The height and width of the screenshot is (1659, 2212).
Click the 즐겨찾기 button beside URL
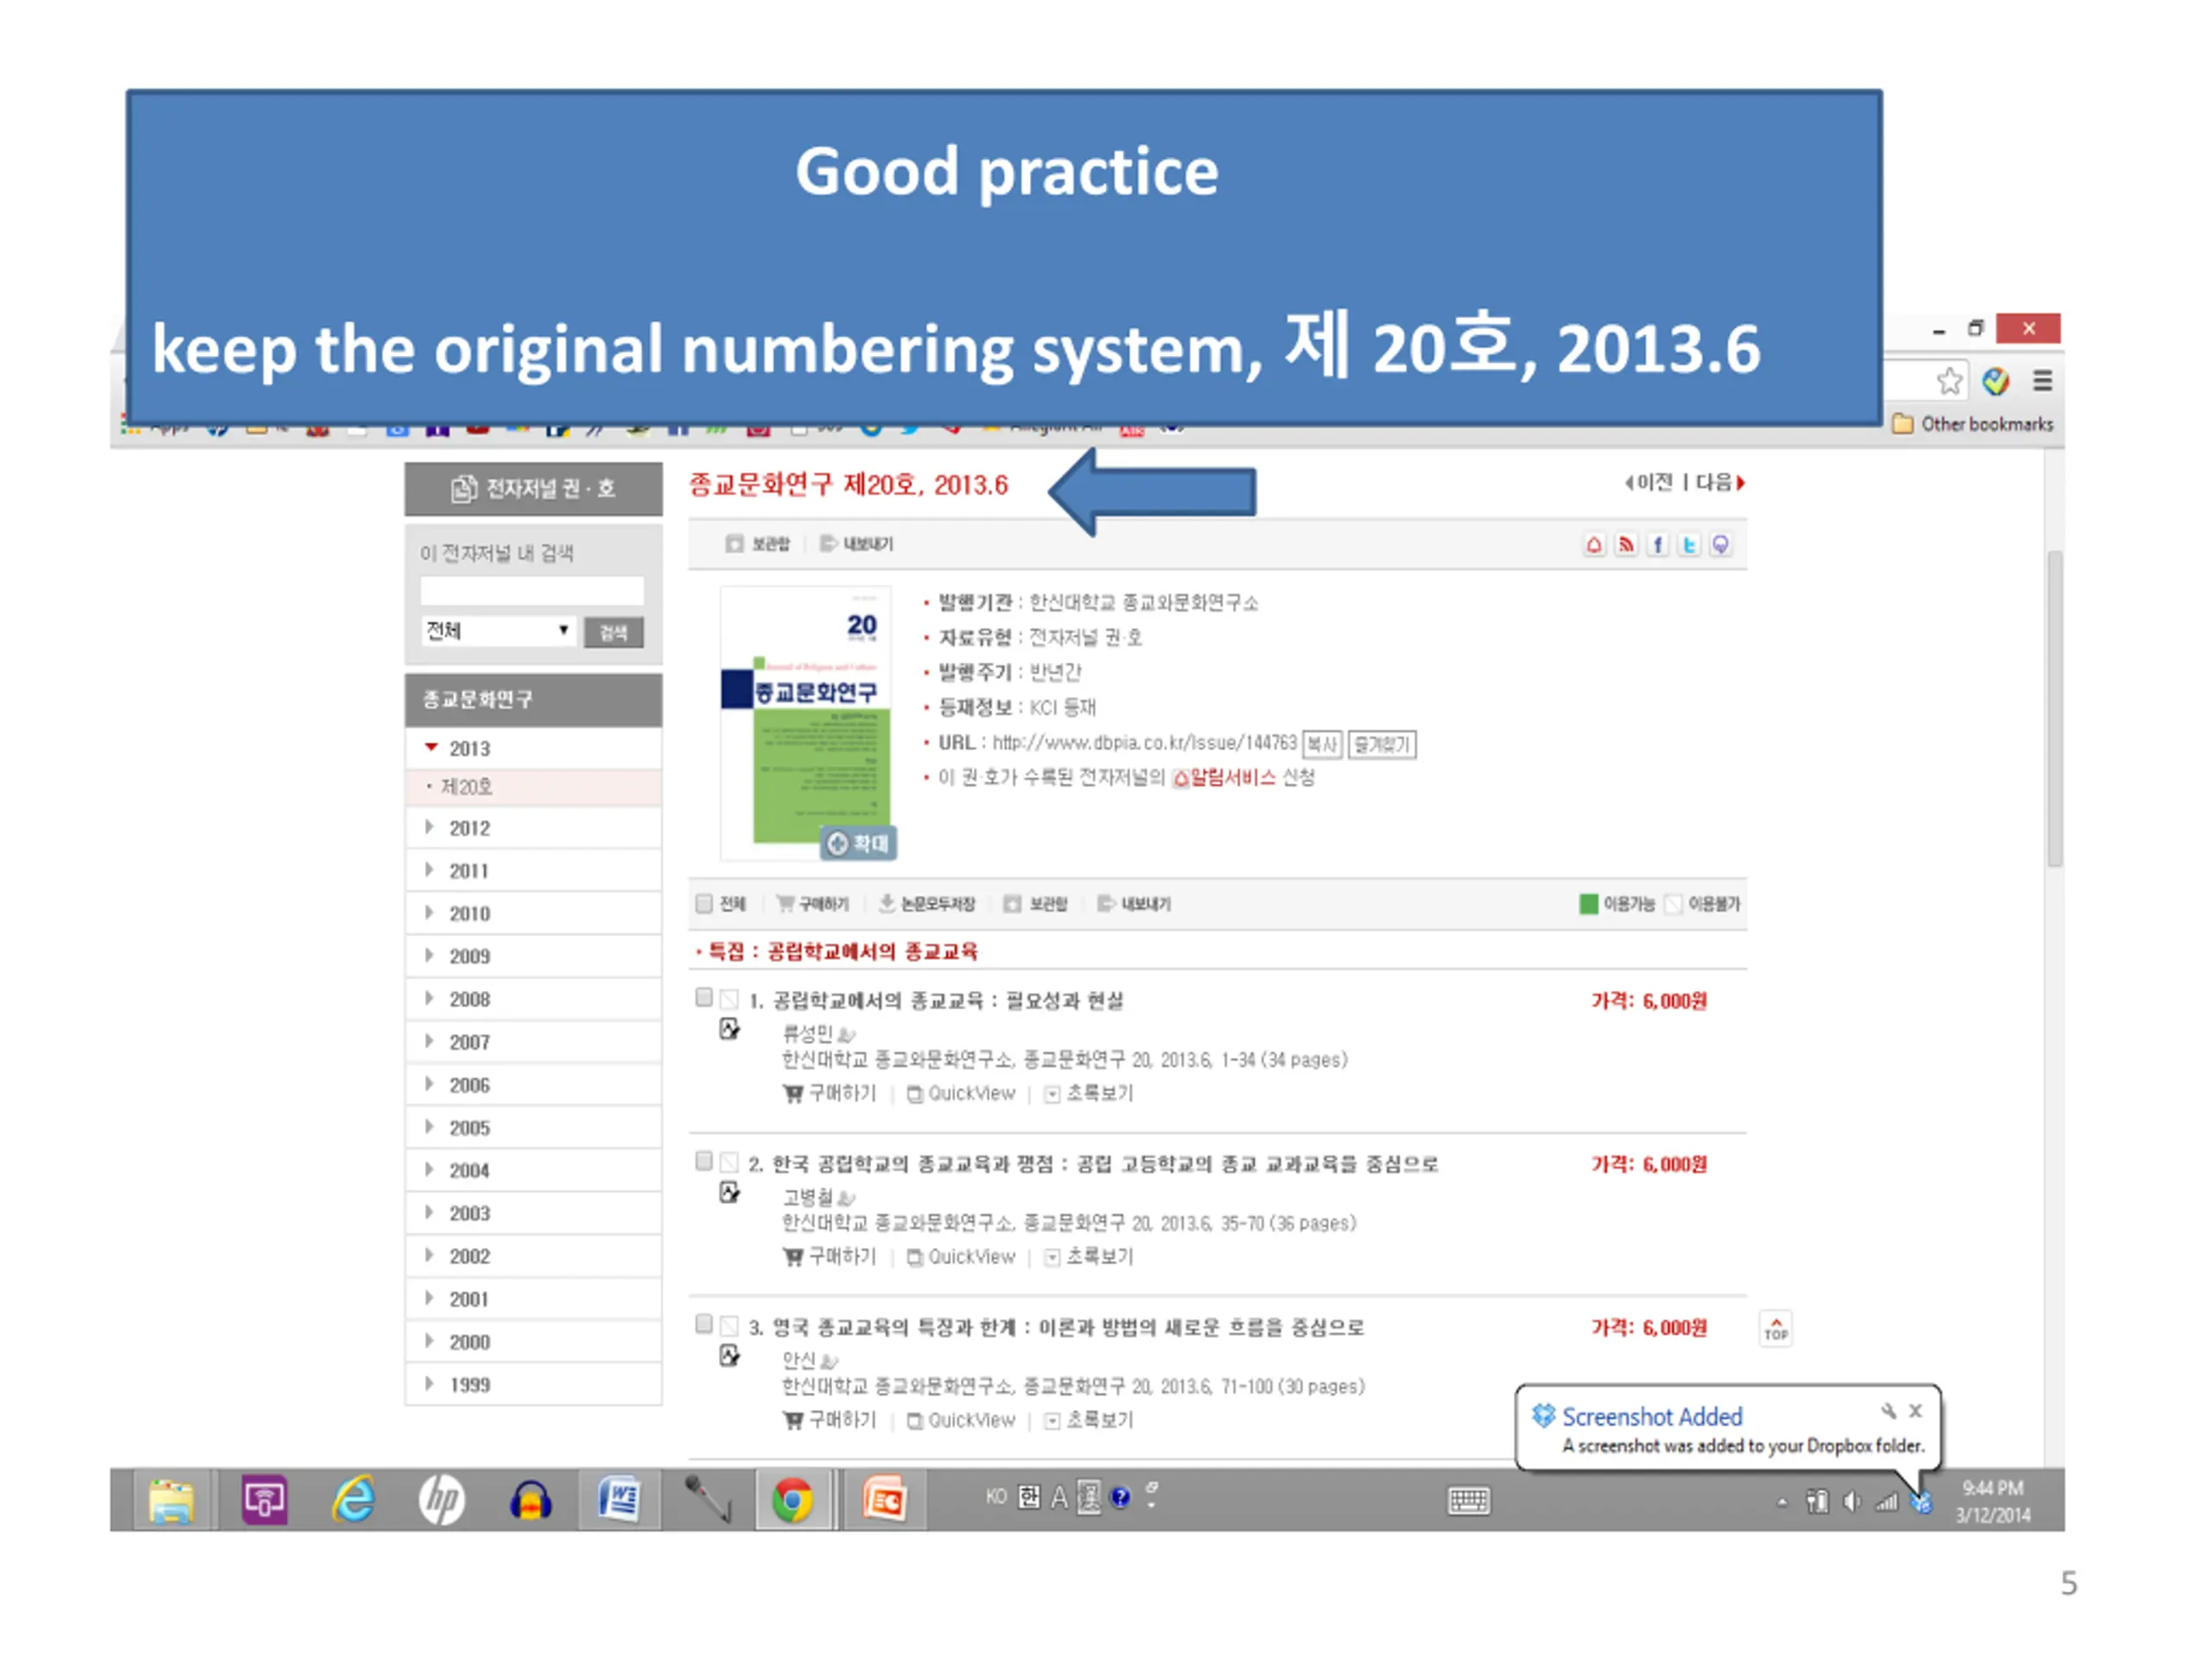click(x=1382, y=744)
